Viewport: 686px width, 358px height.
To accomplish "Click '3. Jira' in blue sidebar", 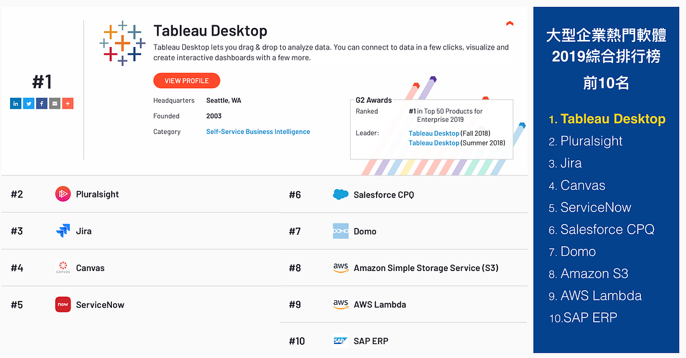I will [x=565, y=163].
